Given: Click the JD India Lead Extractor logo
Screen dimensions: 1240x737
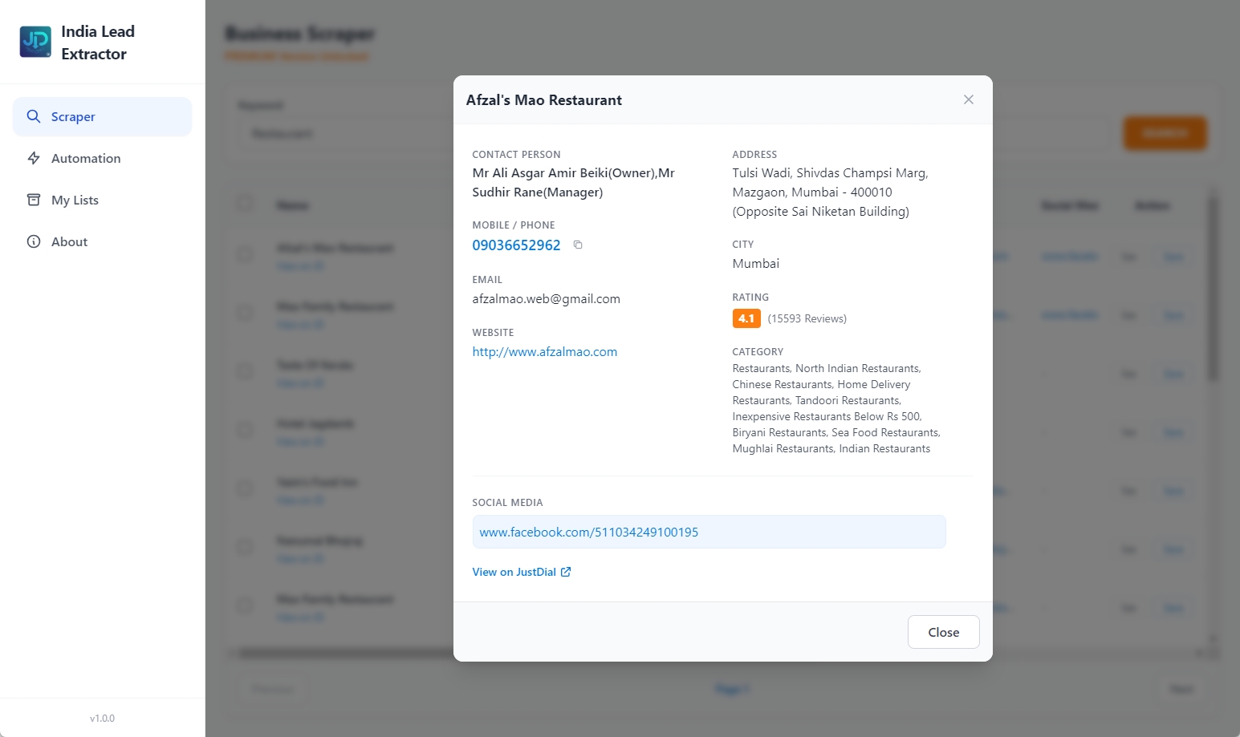Looking at the screenshot, I should (35, 41).
